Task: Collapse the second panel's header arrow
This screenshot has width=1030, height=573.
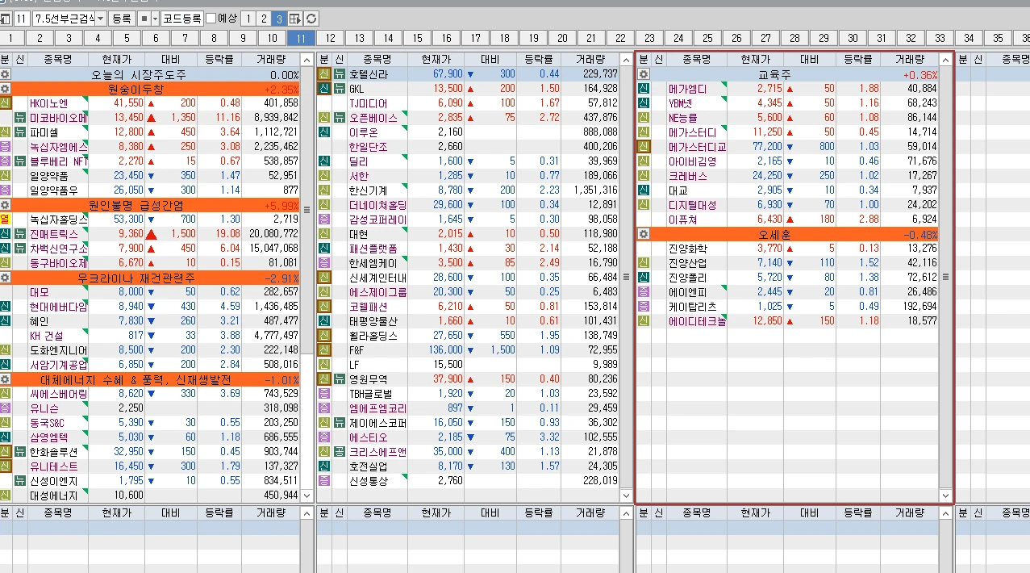Action: 626,60
